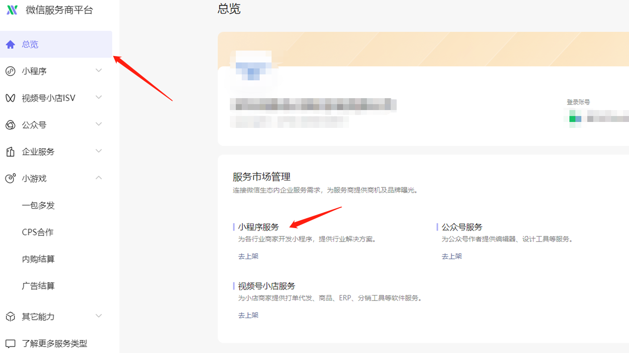The height and width of the screenshot is (353, 629).
Task: Click the 服务市场管理 section title
Action: 262,176
